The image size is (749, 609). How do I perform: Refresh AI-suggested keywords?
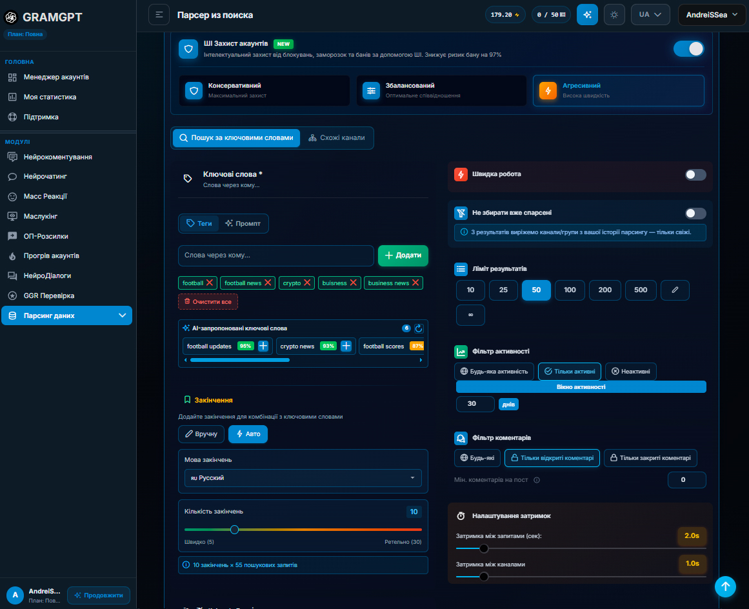click(x=419, y=328)
